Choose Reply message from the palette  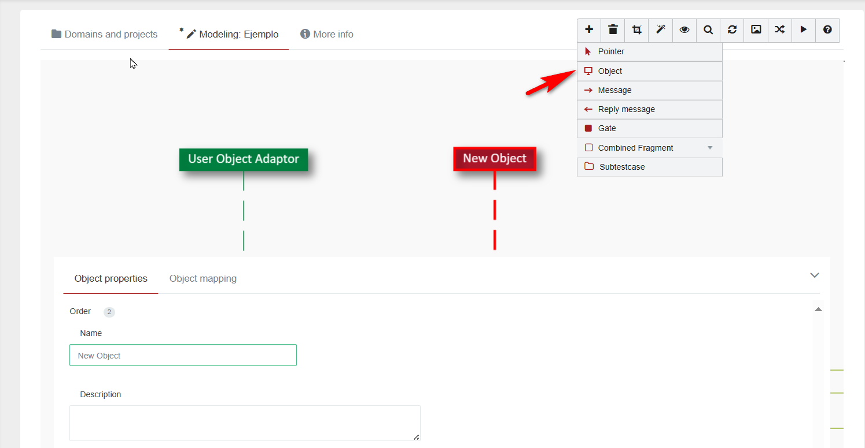click(626, 109)
